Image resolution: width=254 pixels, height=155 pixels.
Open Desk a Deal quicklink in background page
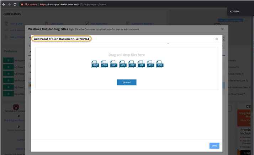click(x=57, y=23)
